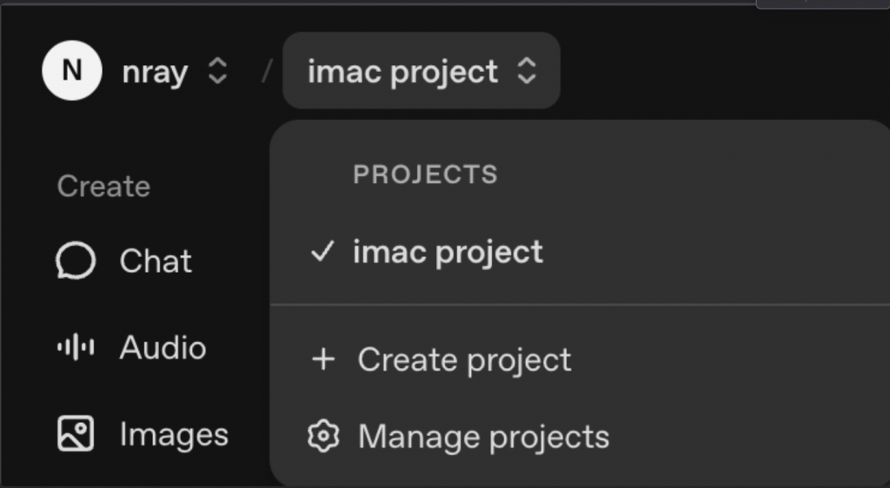The height and width of the screenshot is (488, 890).
Task: Open the Images sidebar link
Action: pyautogui.click(x=174, y=433)
